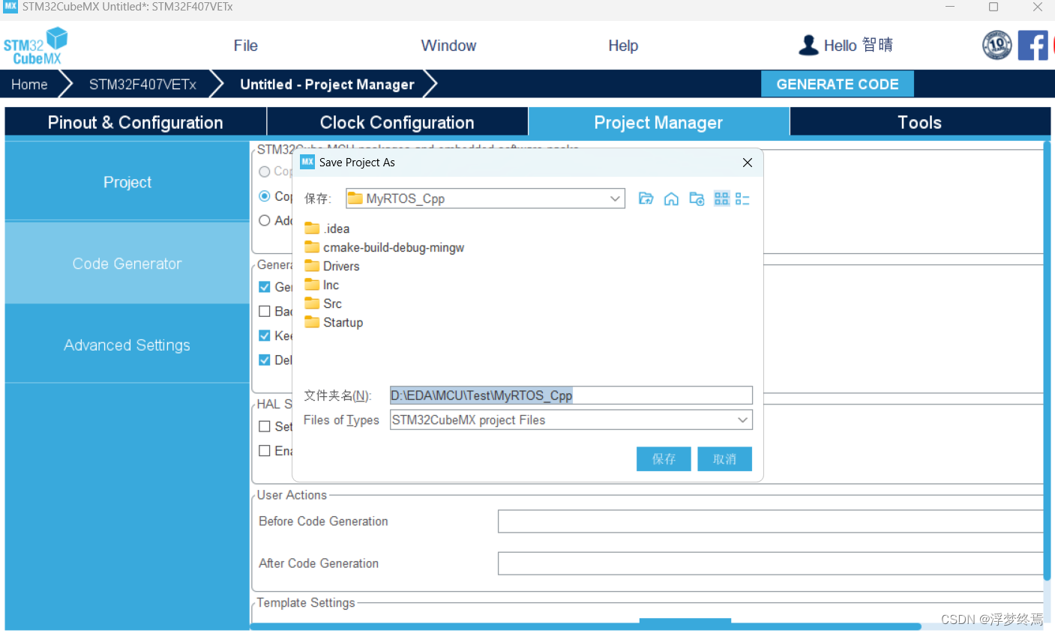
Task: Click the 取消 cancel button
Action: (x=724, y=459)
